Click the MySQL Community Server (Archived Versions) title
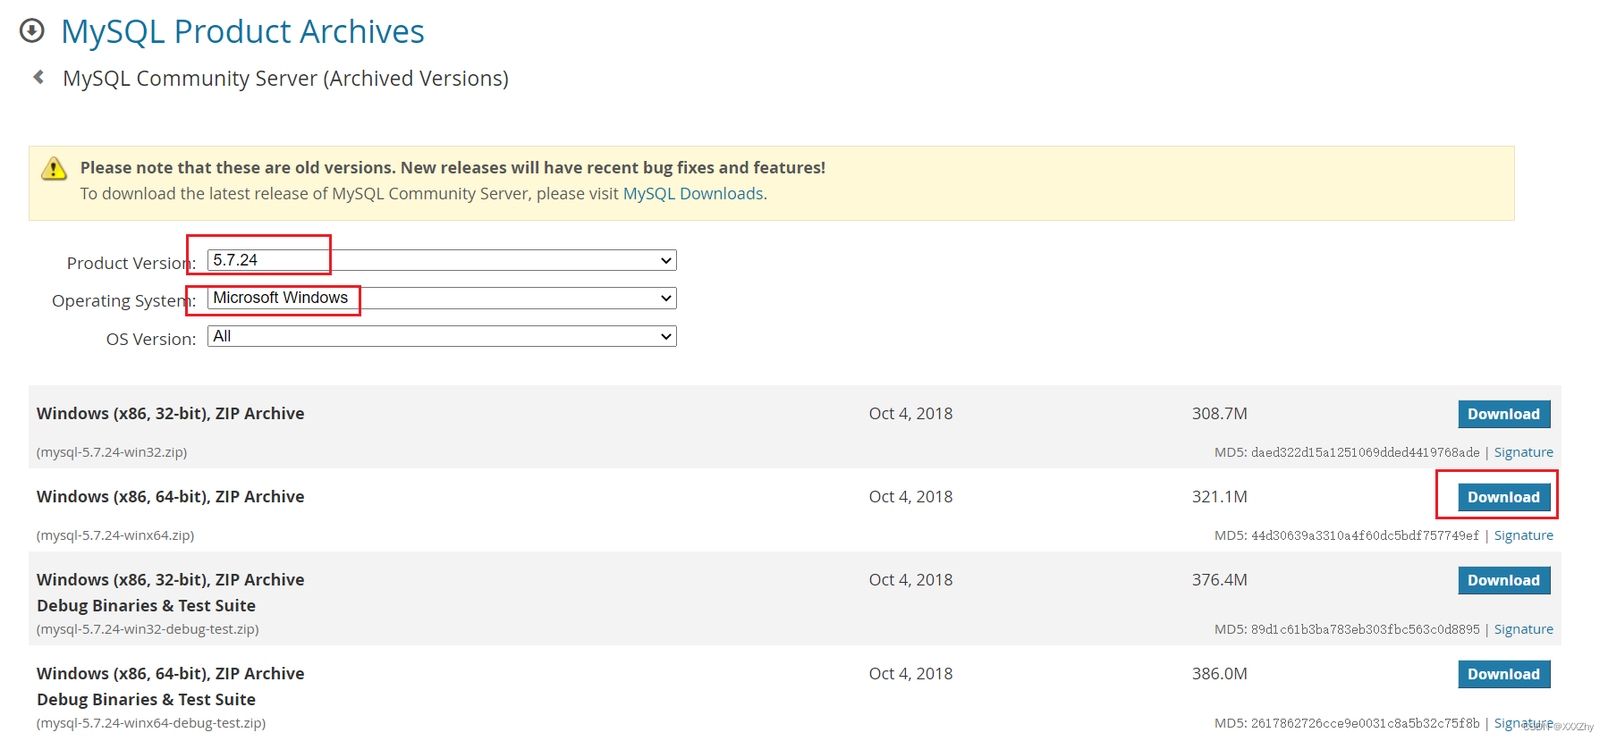Image resolution: width=1608 pixels, height=741 pixels. coord(285,79)
